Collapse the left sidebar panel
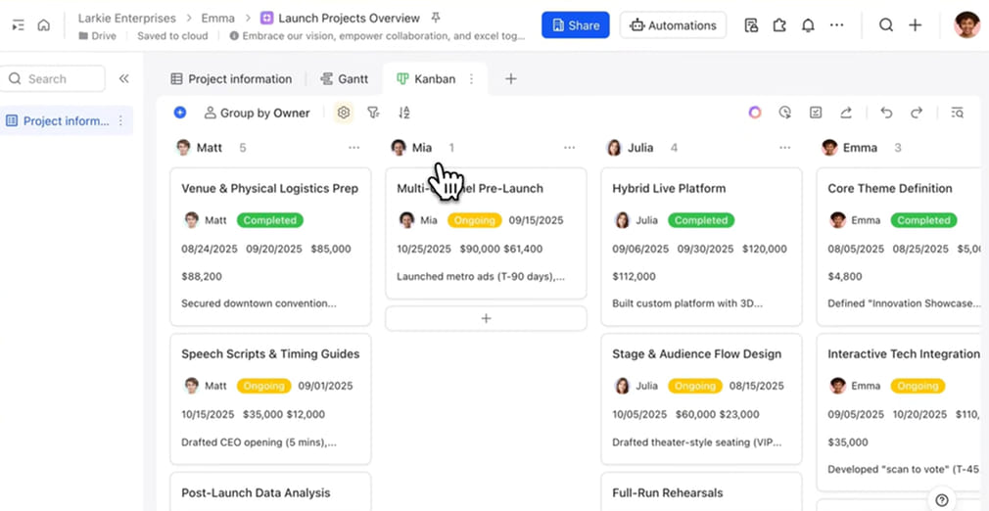 [123, 79]
